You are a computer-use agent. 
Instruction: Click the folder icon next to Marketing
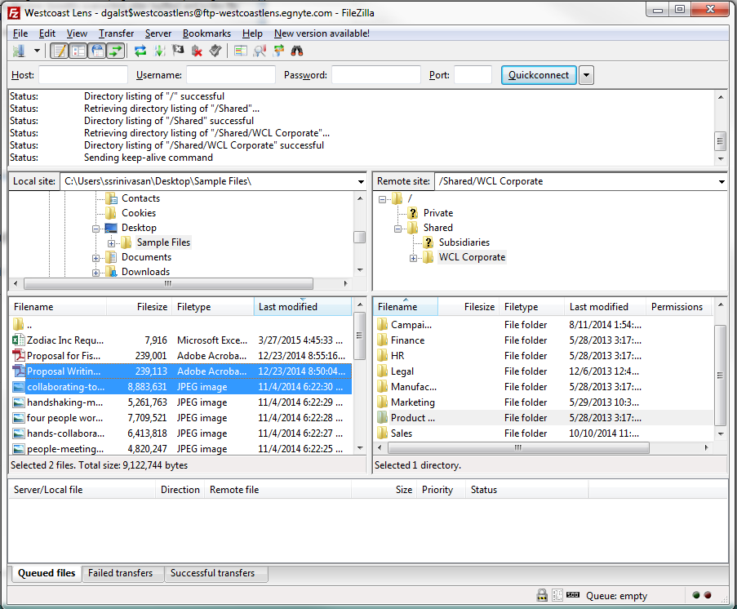pos(383,402)
